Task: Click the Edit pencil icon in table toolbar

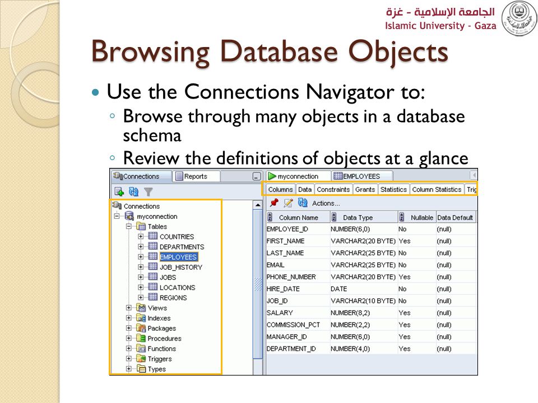Action: [288, 203]
